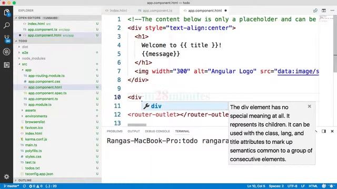The width and height of the screenshot is (337, 189).
Task: Open the Manage gear menu
Action: 7,176
